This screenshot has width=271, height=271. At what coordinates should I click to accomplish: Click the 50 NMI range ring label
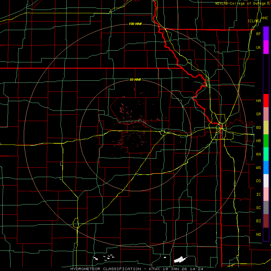click(135, 79)
